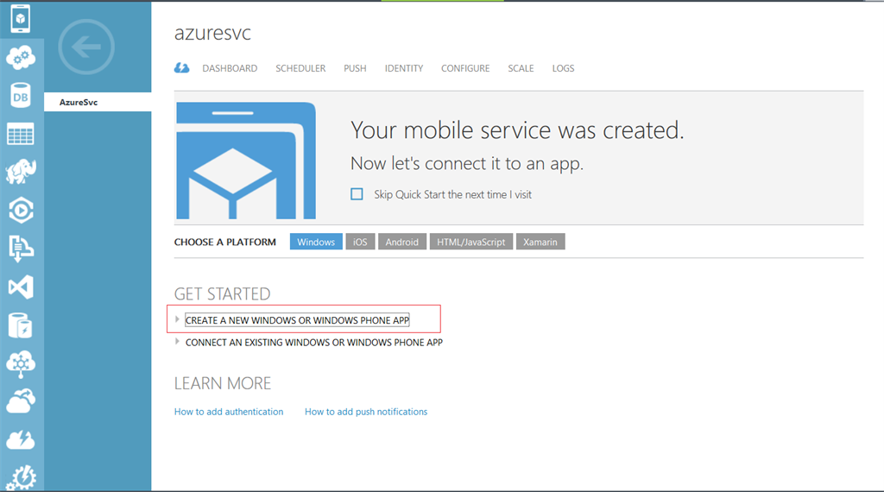This screenshot has height=492, width=884.
Task: Open BizTalk Services cloud-network icon
Action: tap(21, 364)
